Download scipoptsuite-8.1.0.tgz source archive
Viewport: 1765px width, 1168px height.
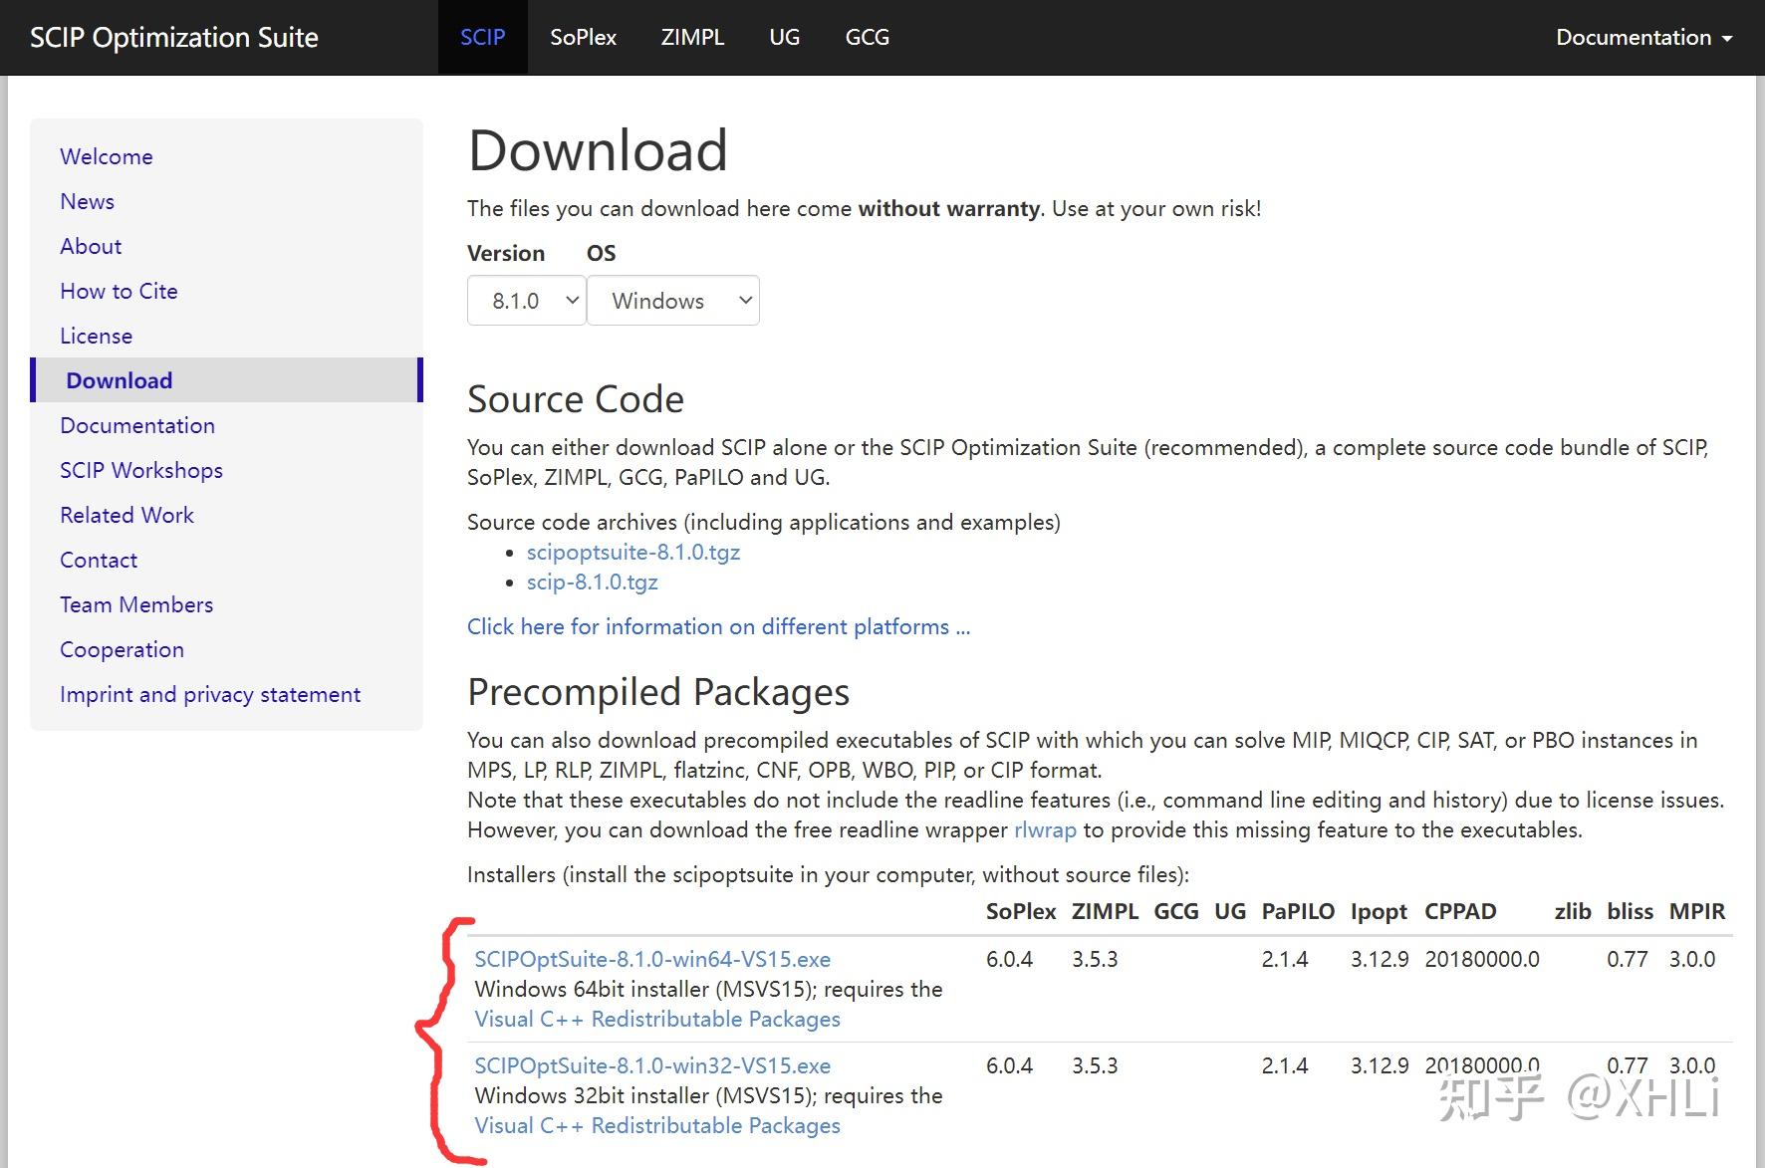click(x=632, y=553)
